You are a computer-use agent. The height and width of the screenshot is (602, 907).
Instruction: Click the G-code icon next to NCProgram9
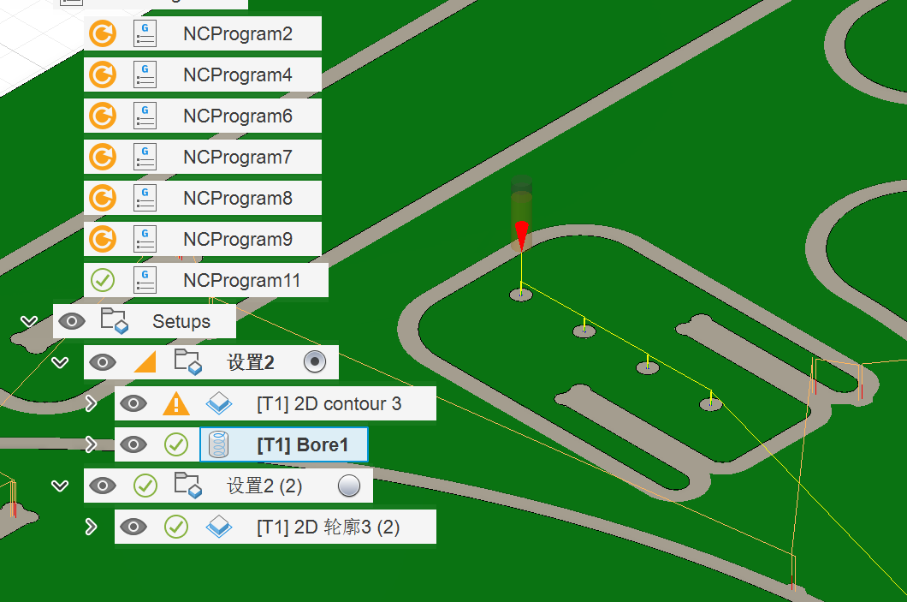145,240
